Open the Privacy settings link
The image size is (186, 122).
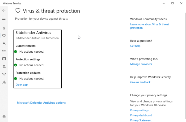[139, 110]
